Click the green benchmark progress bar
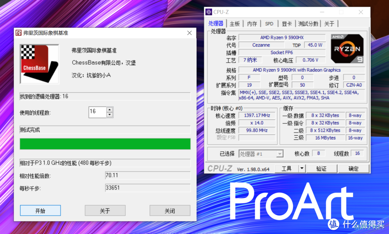This screenshot has height=234, width=389. click(x=105, y=144)
